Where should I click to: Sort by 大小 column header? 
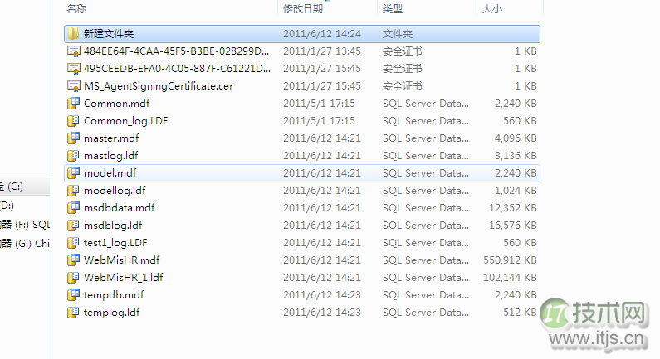click(491, 8)
